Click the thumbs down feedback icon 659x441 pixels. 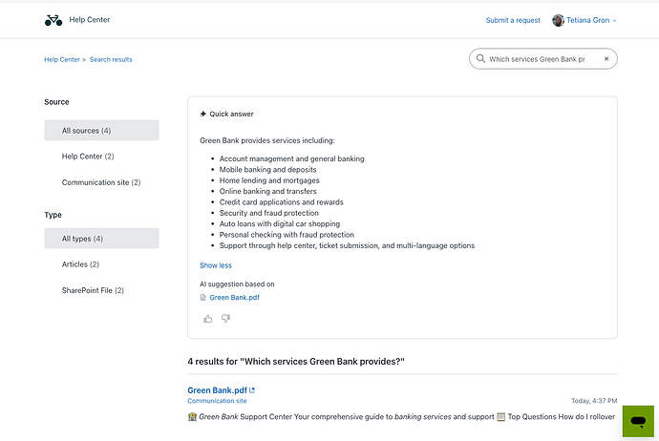point(225,319)
